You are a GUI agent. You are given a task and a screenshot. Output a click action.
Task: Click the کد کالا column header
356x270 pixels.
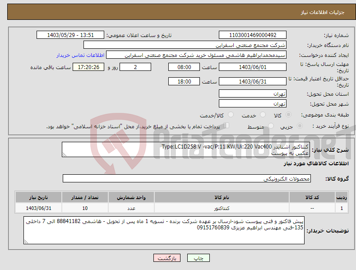tap(312, 197)
